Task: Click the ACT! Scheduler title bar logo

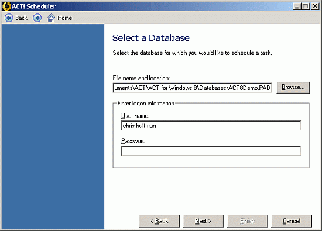Action: 6,6
